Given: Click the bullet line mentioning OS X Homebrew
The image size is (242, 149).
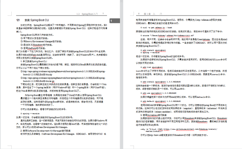Looking at the screenshot, I should (37, 45).
